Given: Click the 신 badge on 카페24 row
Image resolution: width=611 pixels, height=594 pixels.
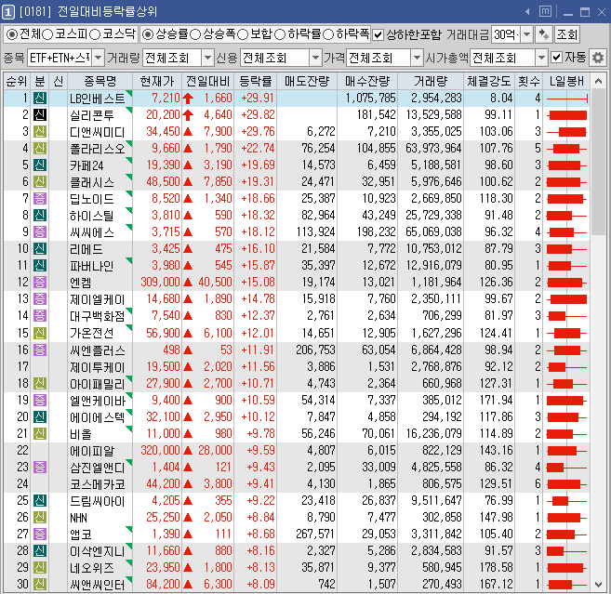Looking at the screenshot, I should click(x=40, y=165).
